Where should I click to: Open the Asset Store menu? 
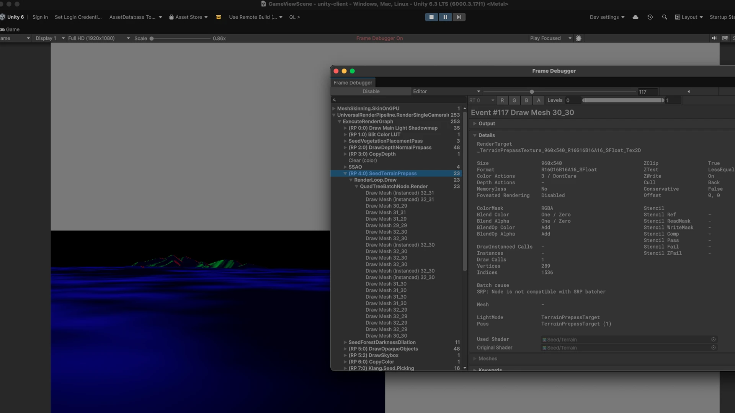click(188, 17)
